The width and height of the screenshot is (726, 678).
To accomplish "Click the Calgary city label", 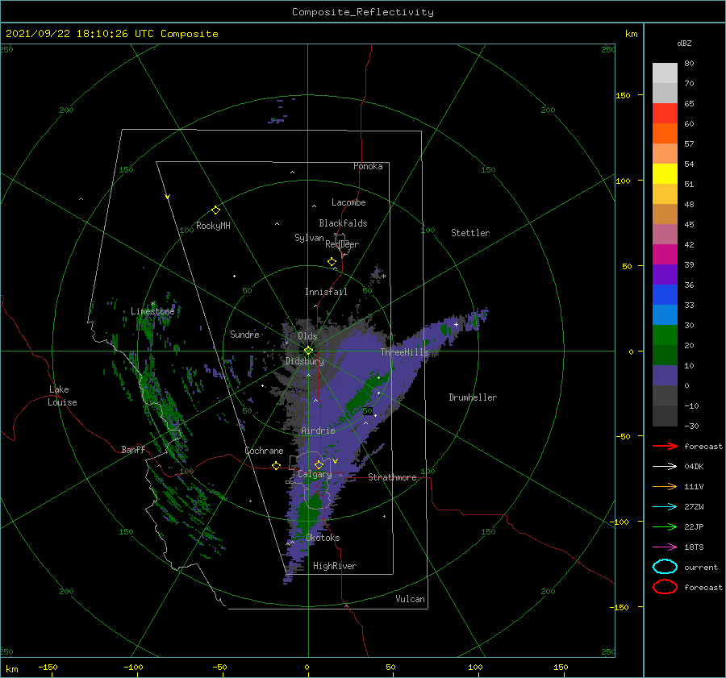I will tap(315, 474).
